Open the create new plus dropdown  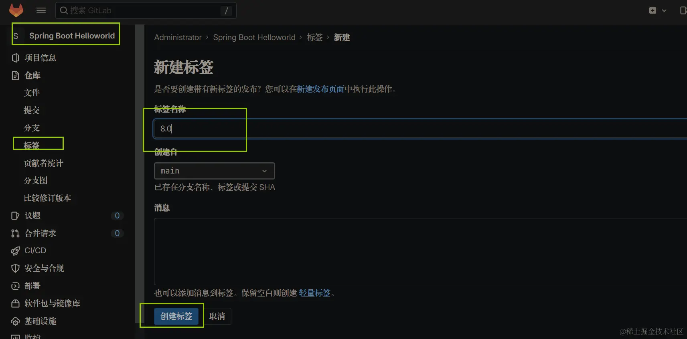(658, 10)
